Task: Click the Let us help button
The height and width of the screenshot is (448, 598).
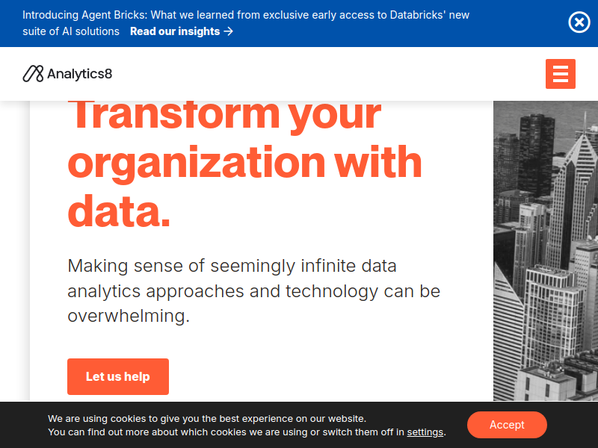Action: 118,376
